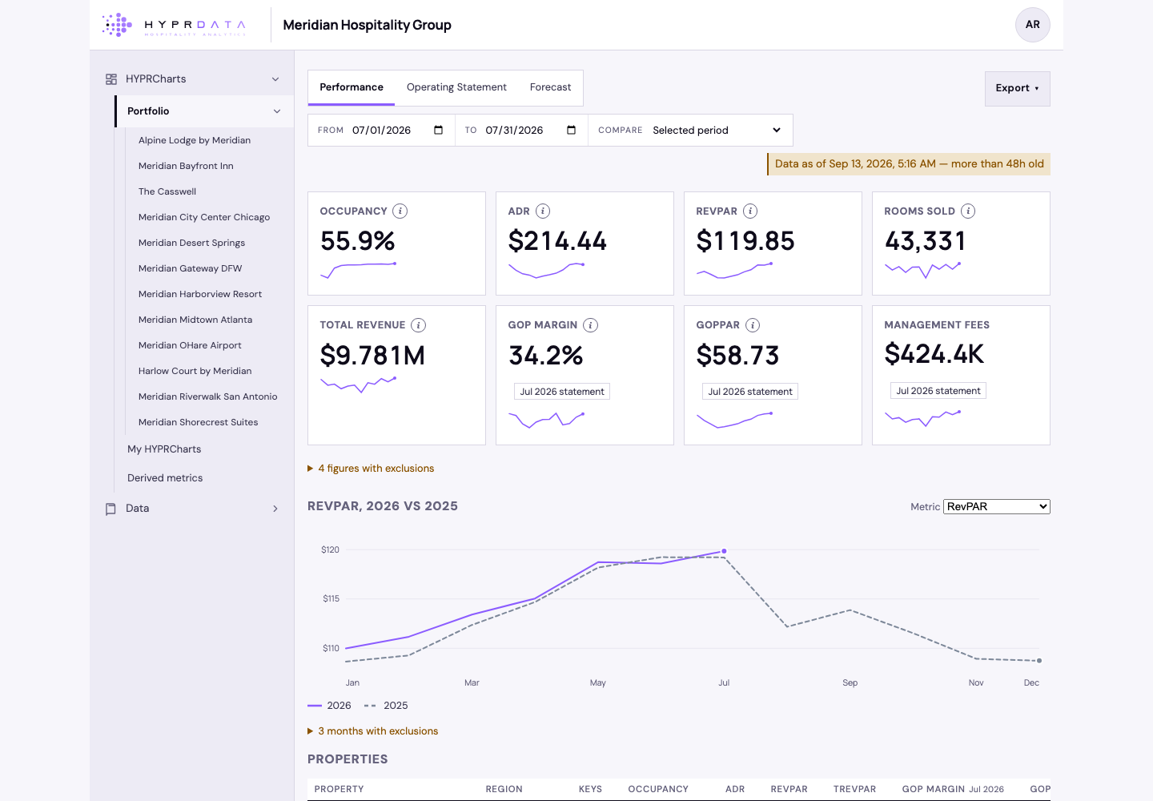Collapse the Portfolio tree chevron
Viewport: 1153px width, 801px height.
coord(277,111)
